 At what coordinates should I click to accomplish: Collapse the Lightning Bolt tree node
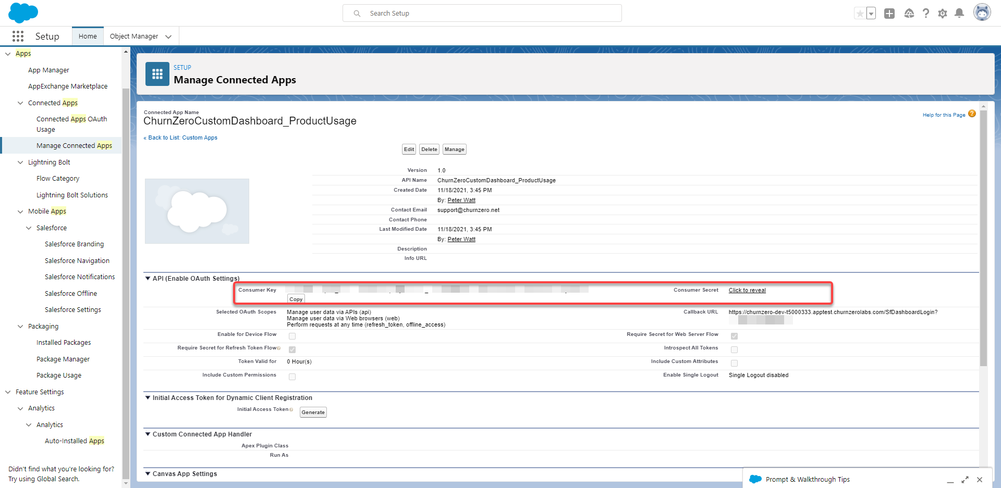tap(20, 162)
